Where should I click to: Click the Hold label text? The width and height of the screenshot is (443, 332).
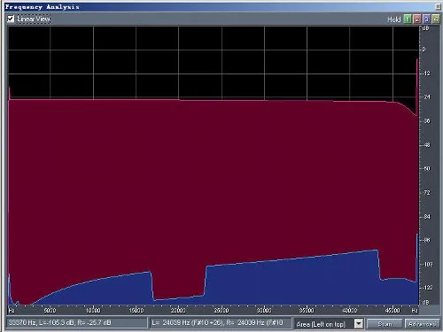click(394, 19)
